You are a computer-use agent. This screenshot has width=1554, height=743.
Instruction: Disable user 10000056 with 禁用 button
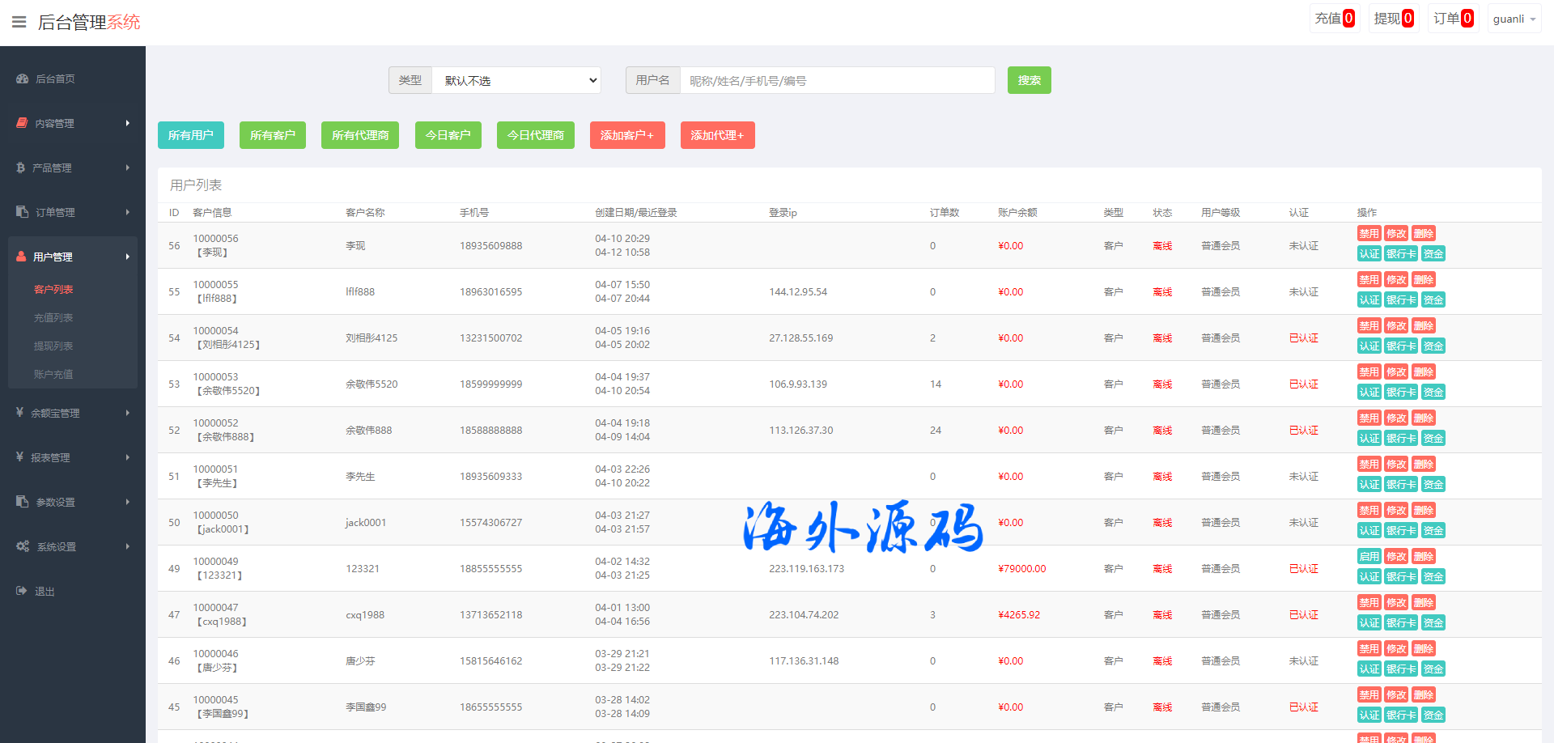[1369, 234]
